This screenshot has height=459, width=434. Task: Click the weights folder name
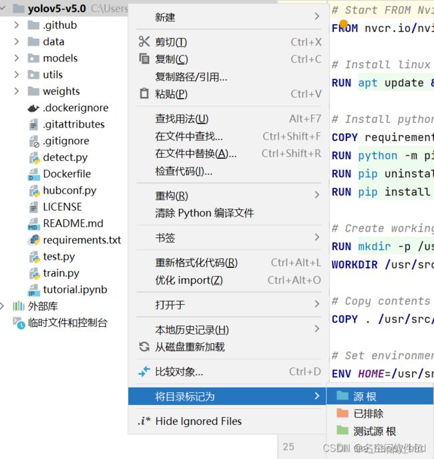point(61,92)
